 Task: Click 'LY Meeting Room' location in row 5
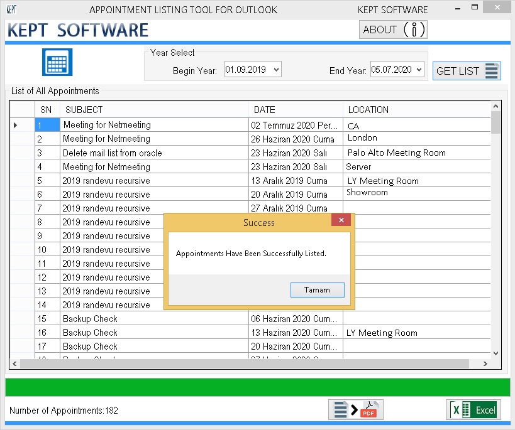(x=417, y=180)
